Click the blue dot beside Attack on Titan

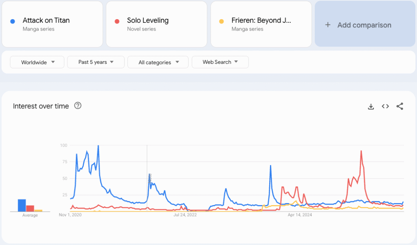pyautogui.click(x=13, y=21)
